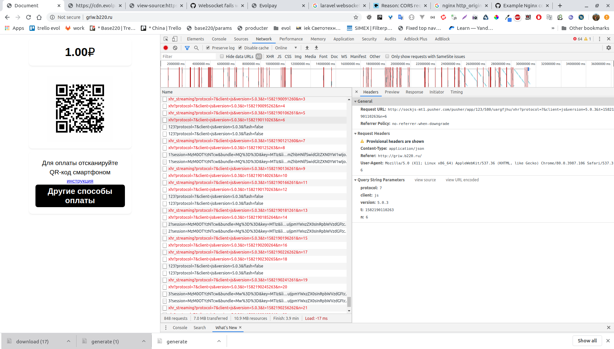This screenshot has width=614, height=349.
Task: Click the request list scrollbar thumb
Action: (x=349, y=302)
